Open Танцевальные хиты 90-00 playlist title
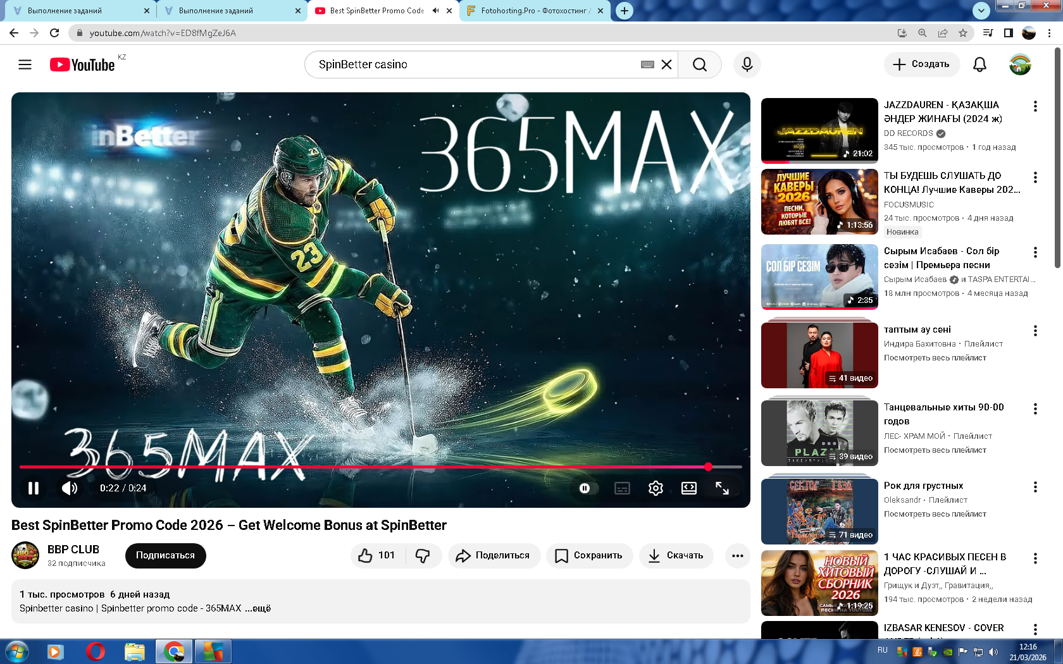The width and height of the screenshot is (1063, 664). [x=943, y=414]
